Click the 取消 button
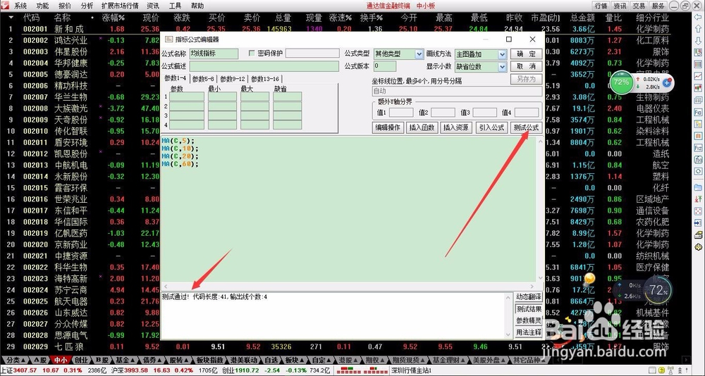Viewport: 705px width, 376px height. tap(526, 66)
